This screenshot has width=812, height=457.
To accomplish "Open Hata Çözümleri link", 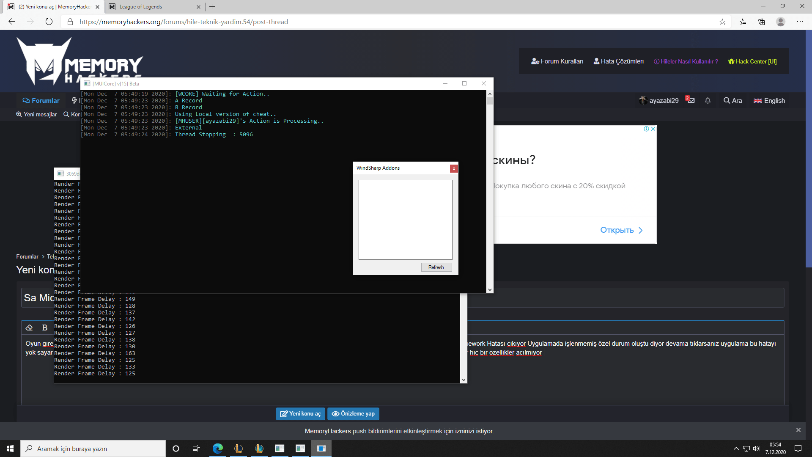I will [618, 61].
